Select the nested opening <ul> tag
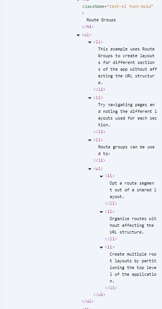This screenshot has height=309, width=162. [x=98, y=169]
